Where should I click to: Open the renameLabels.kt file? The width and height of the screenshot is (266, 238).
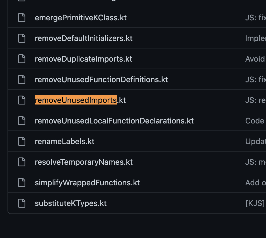click(x=65, y=141)
